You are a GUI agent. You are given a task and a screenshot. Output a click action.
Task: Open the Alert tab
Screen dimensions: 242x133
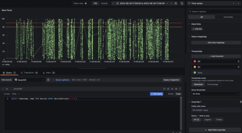point(49,73)
